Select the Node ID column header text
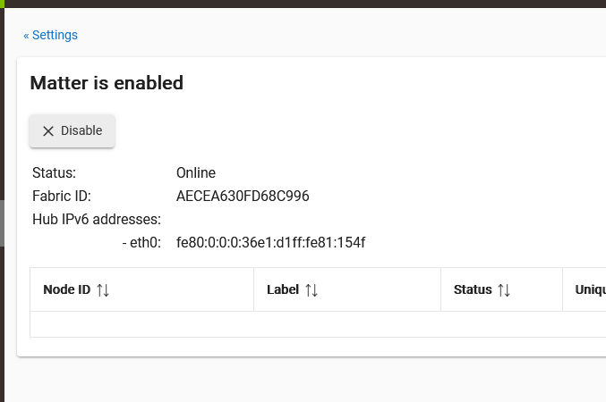This screenshot has height=402, width=606. tap(66, 290)
